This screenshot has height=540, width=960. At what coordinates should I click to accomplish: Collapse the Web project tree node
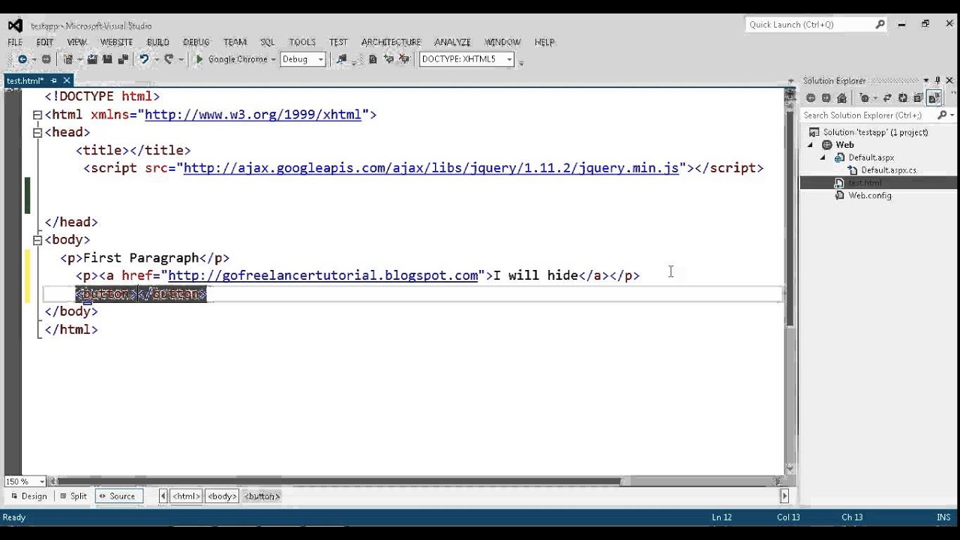tap(810, 145)
